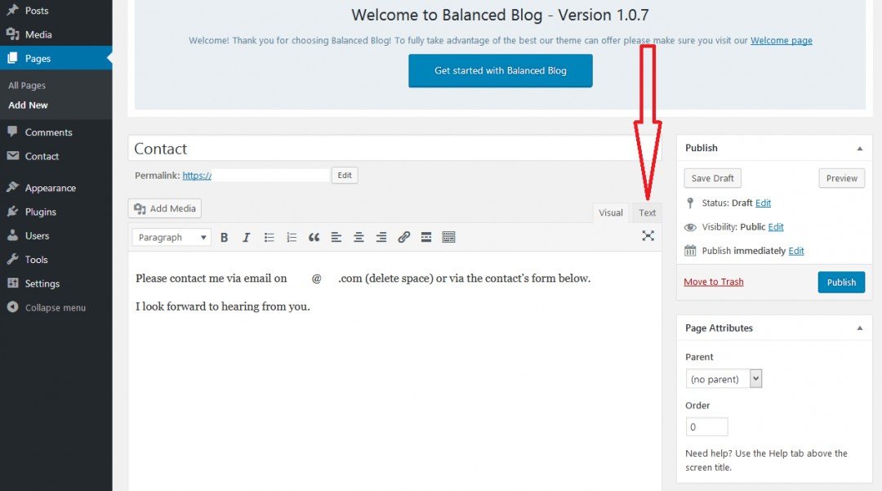Edit the publish immediately schedule

click(796, 251)
